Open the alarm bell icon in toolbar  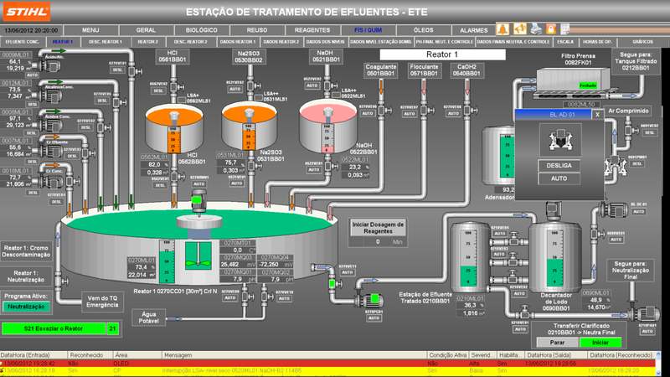(x=502, y=29)
